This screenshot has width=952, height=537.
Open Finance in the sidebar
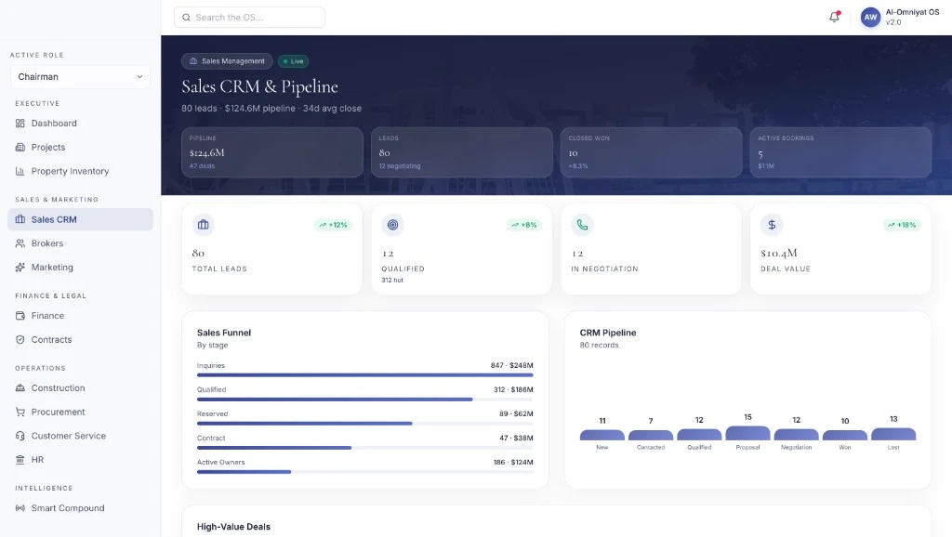(x=80, y=316)
